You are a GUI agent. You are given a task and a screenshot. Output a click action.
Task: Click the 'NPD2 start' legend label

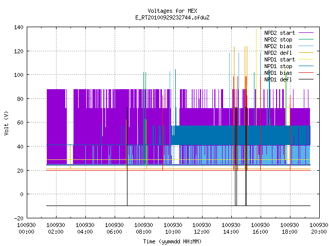tap(280, 33)
